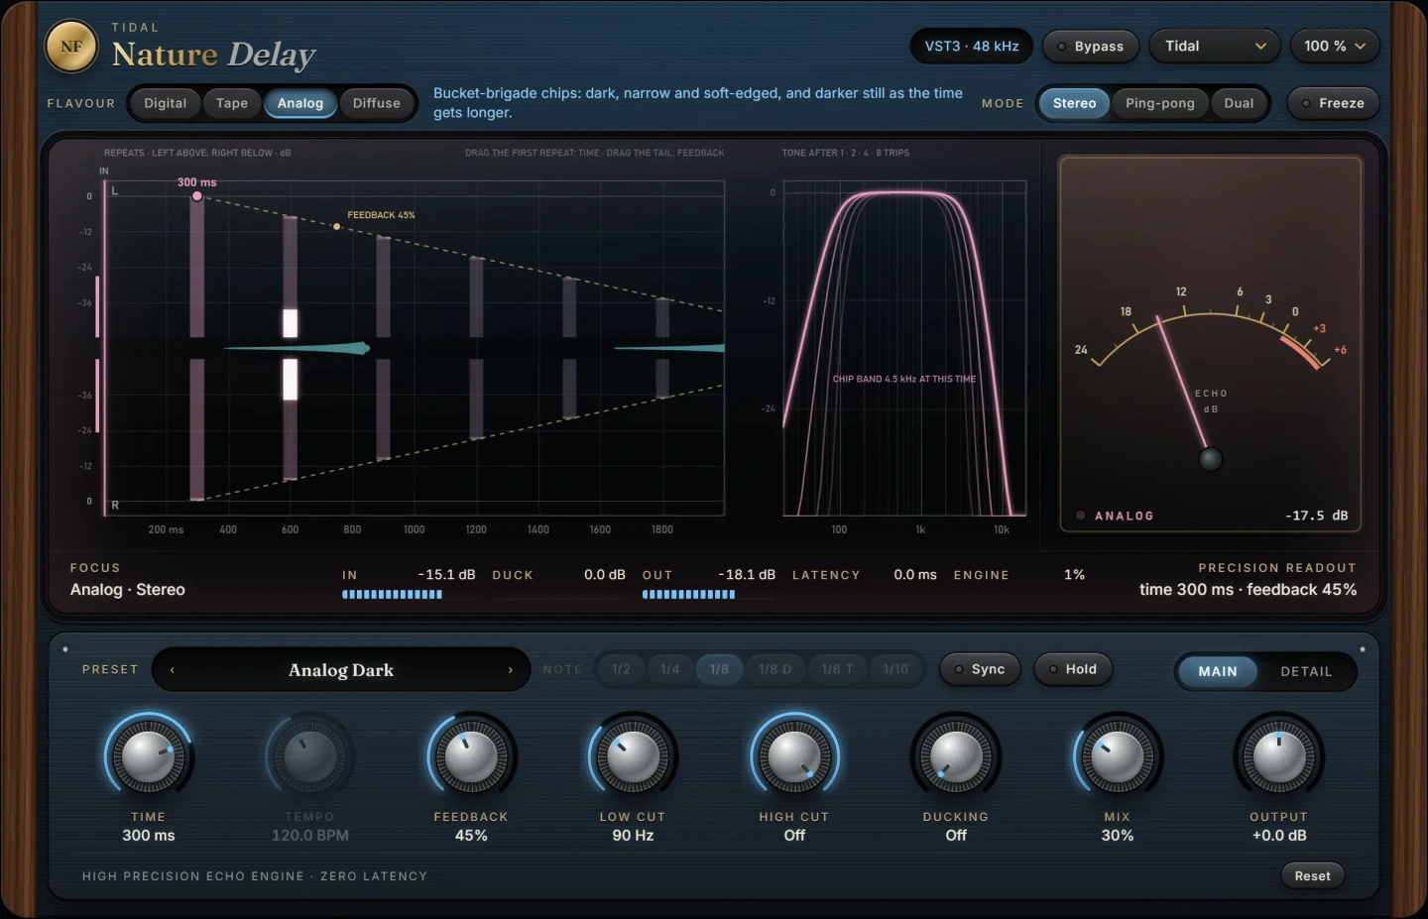
Task: Click the DUCKING knob
Action: click(956, 757)
